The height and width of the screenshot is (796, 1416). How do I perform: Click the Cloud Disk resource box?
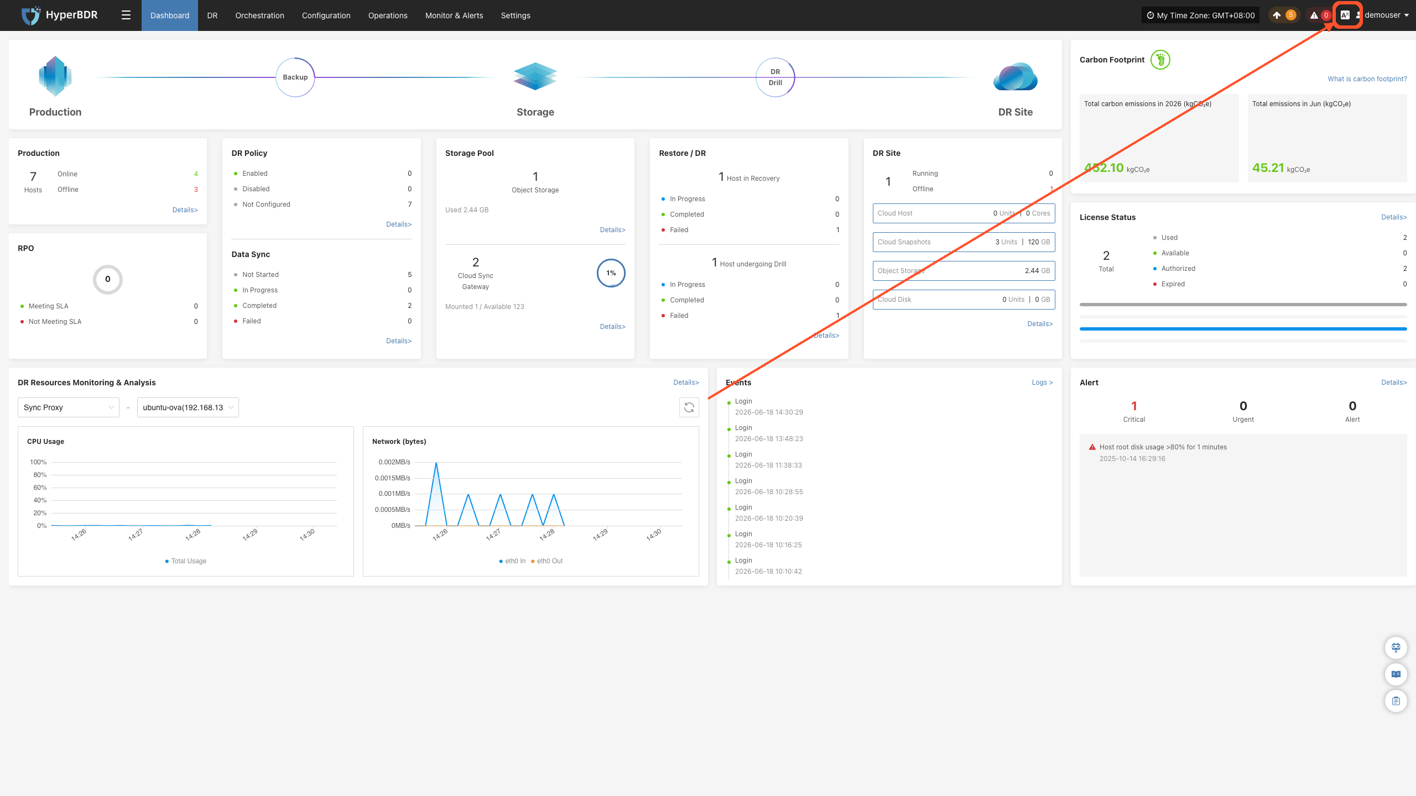(964, 300)
